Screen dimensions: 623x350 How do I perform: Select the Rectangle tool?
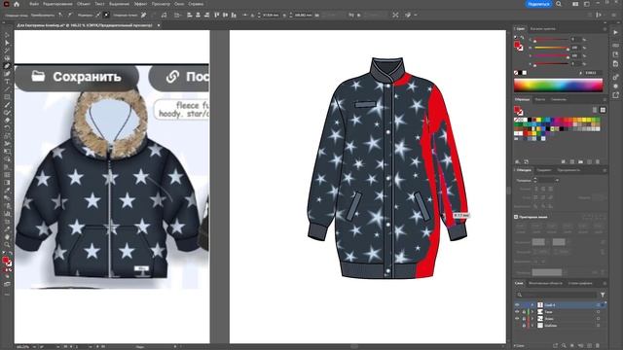coord(7,97)
